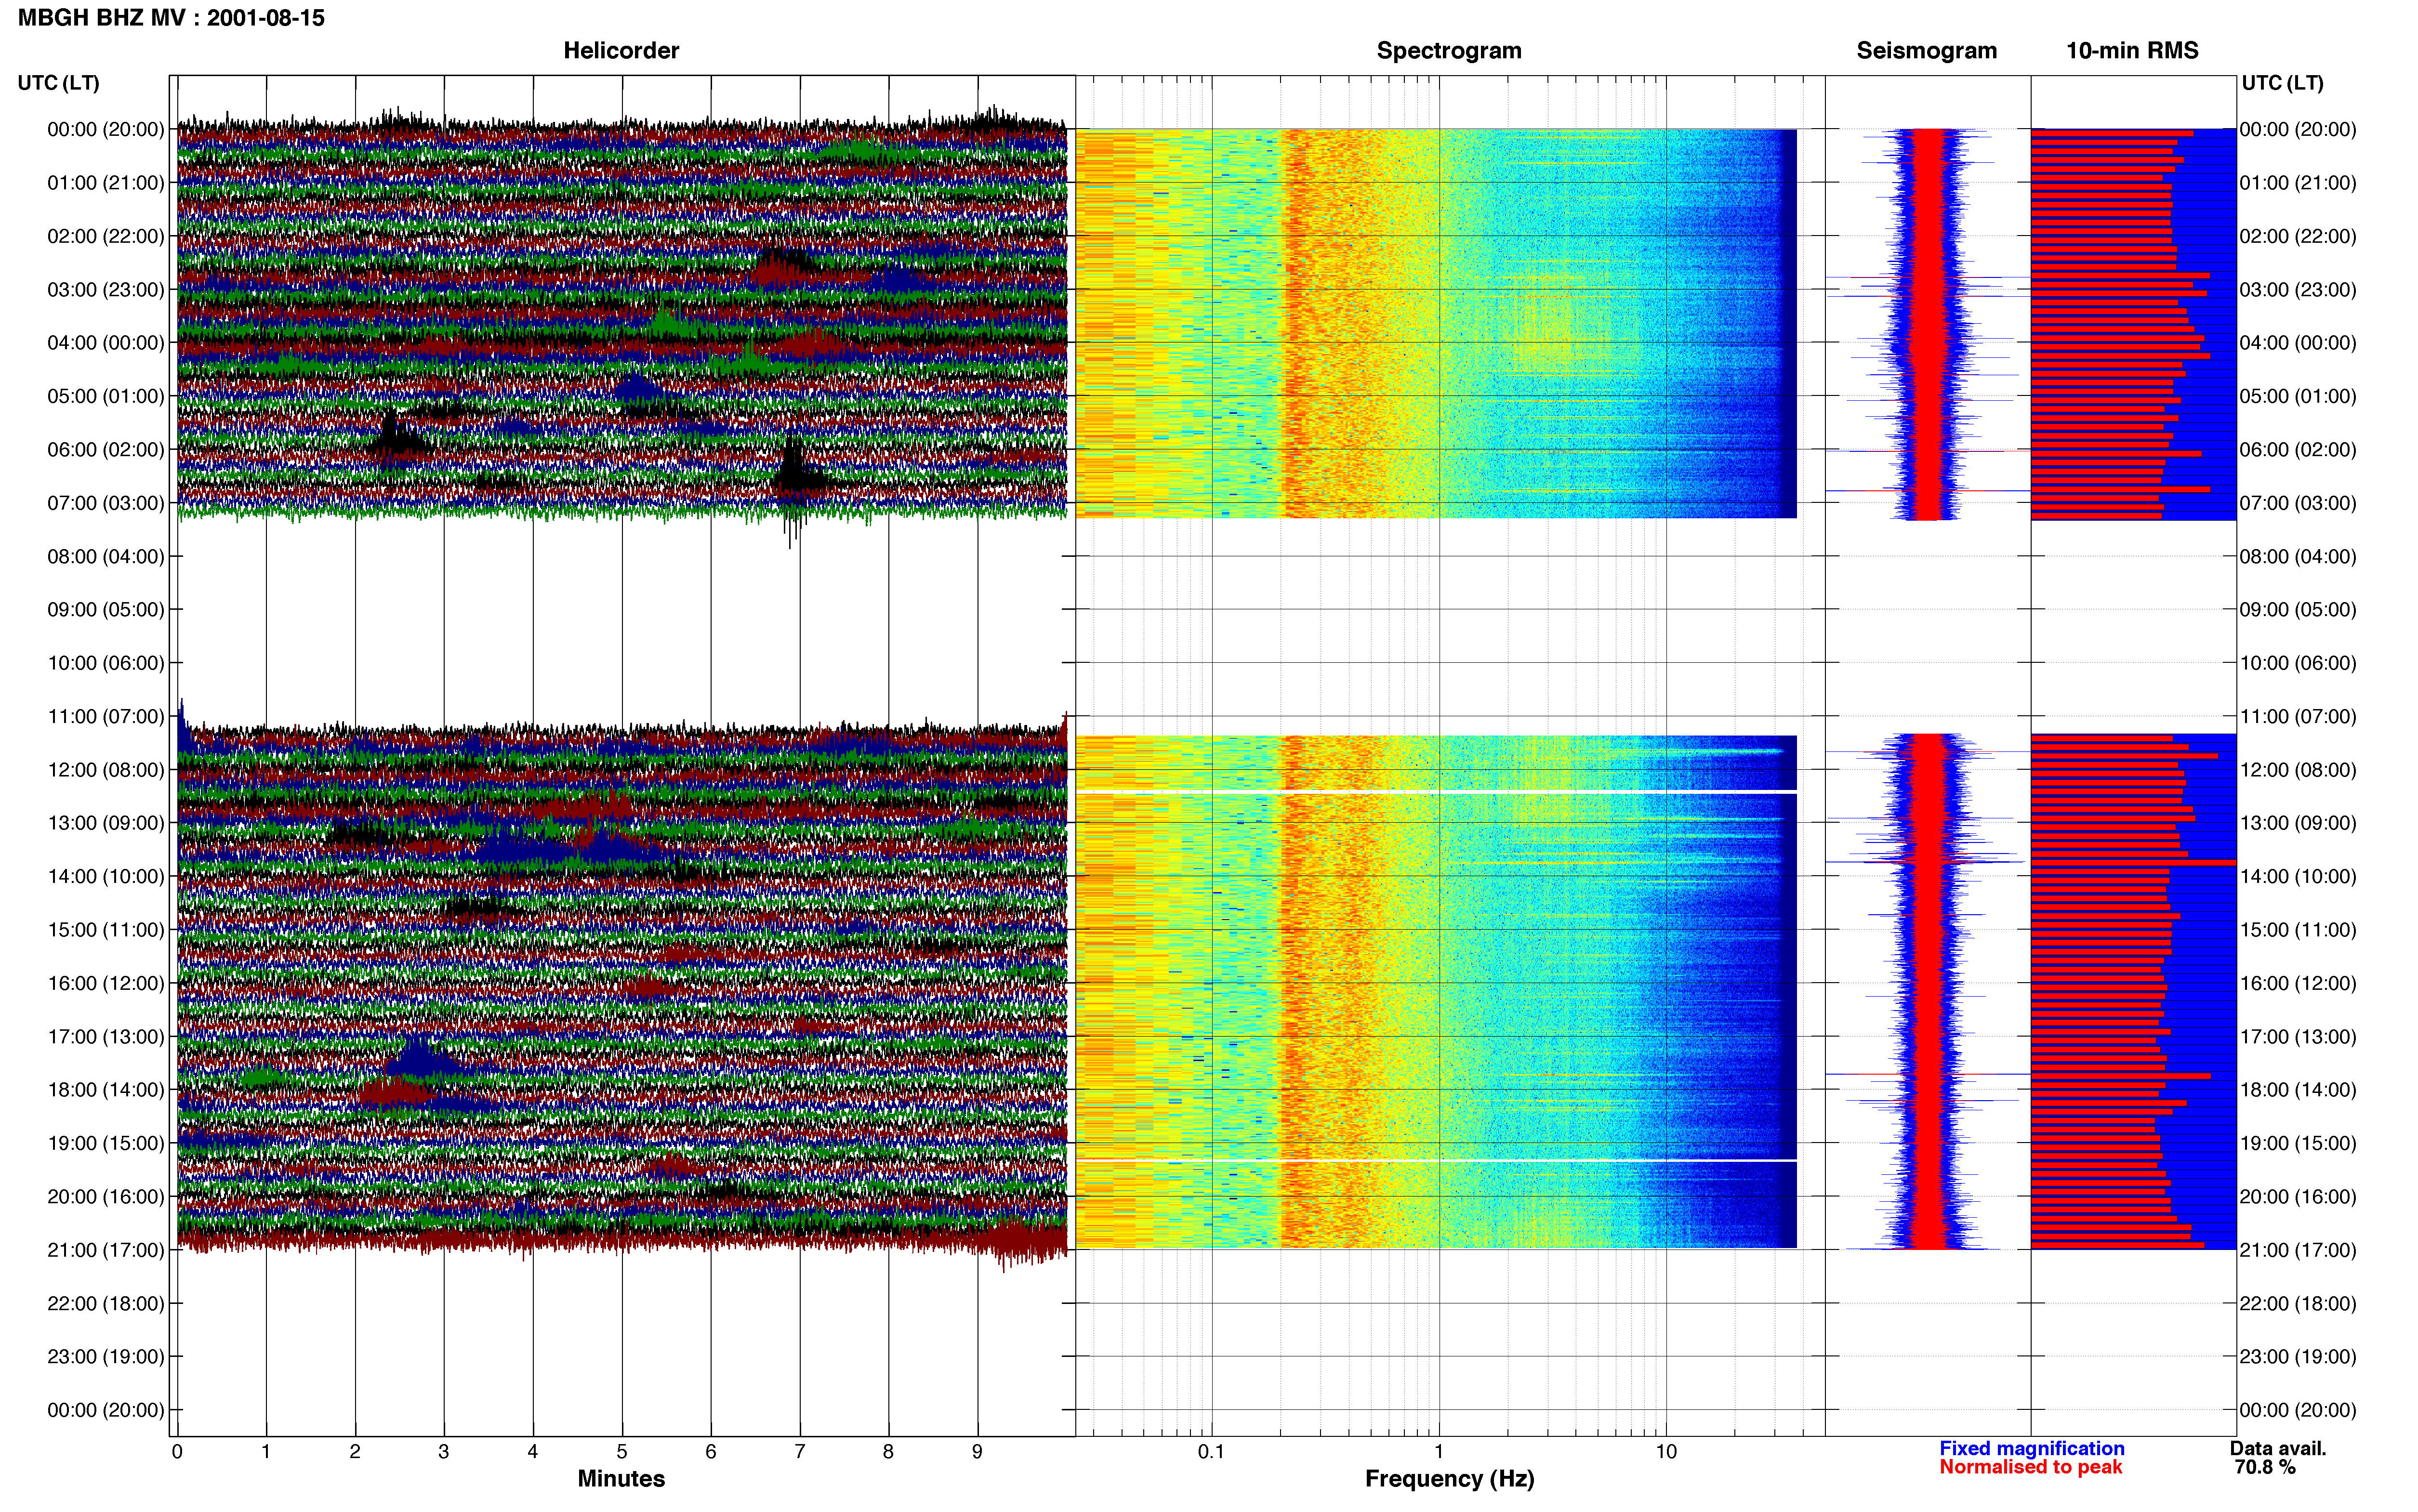This screenshot has width=2418, height=1512.
Task: Click the 3 tick on the Minutes axis
Action: 444,1451
